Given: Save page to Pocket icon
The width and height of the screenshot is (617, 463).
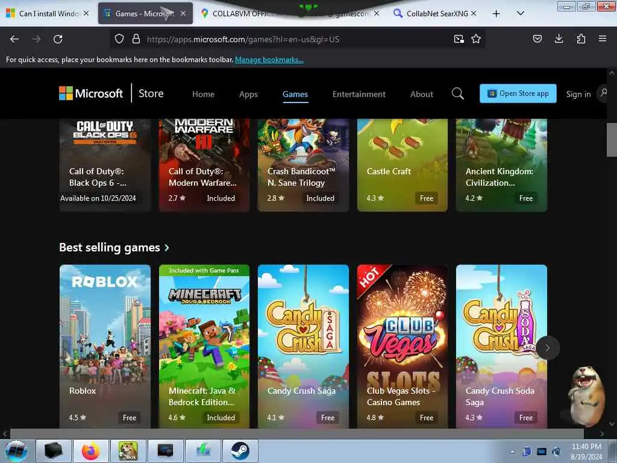Looking at the screenshot, I should click(x=537, y=39).
